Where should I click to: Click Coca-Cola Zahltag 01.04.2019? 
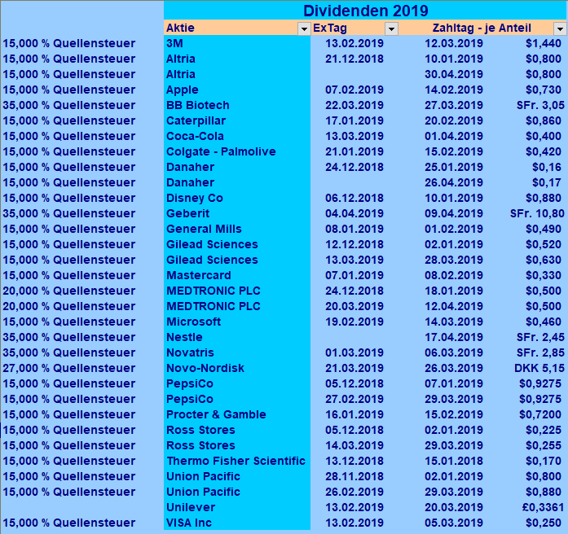click(x=454, y=136)
